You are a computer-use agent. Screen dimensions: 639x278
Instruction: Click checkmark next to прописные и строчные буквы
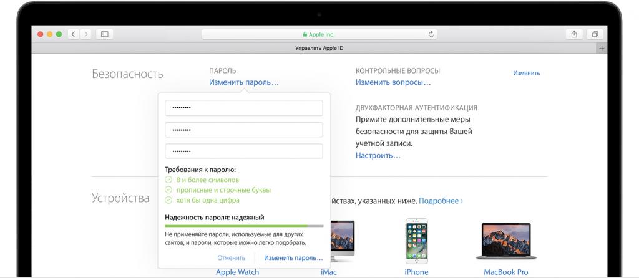pos(168,190)
